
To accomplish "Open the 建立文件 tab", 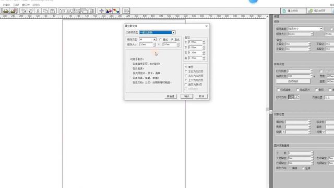I will [x=293, y=10].
